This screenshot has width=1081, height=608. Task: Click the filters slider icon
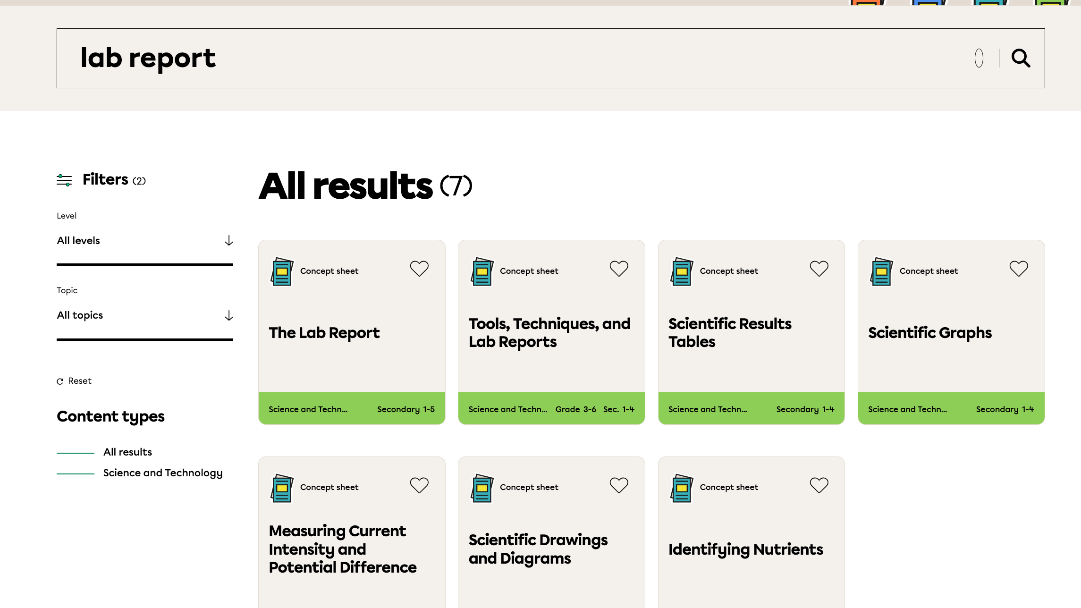[x=64, y=180]
